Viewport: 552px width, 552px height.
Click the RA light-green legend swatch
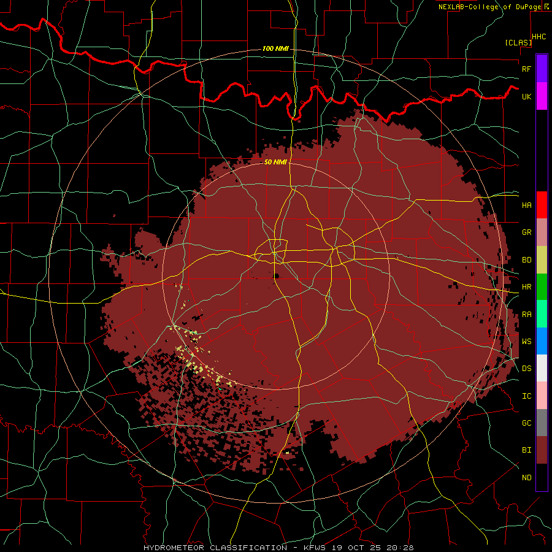(542, 314)
